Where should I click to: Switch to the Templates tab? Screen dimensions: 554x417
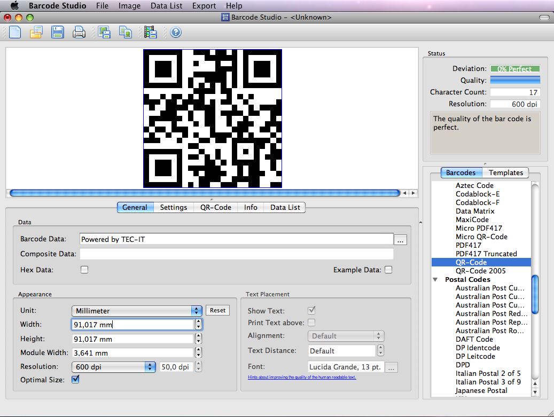(505, 172)
